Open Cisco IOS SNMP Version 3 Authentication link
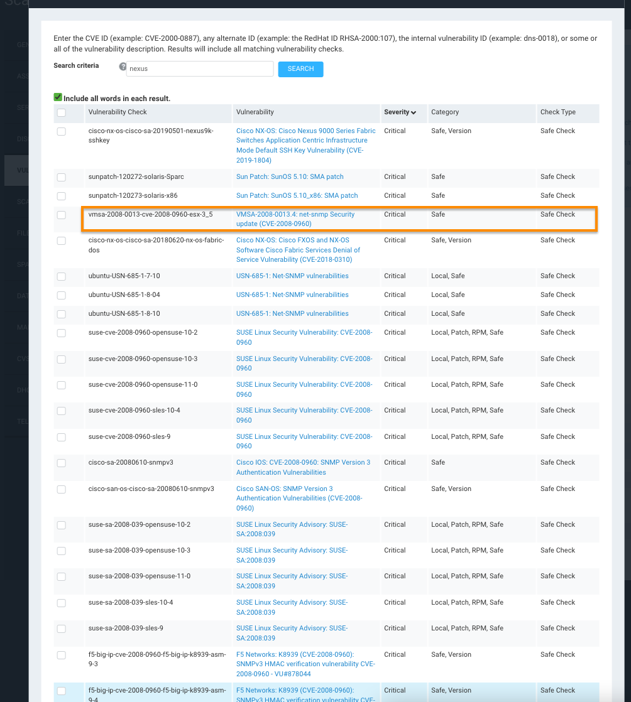The height and width of the screenshot is (702, 631). (304, 467)
